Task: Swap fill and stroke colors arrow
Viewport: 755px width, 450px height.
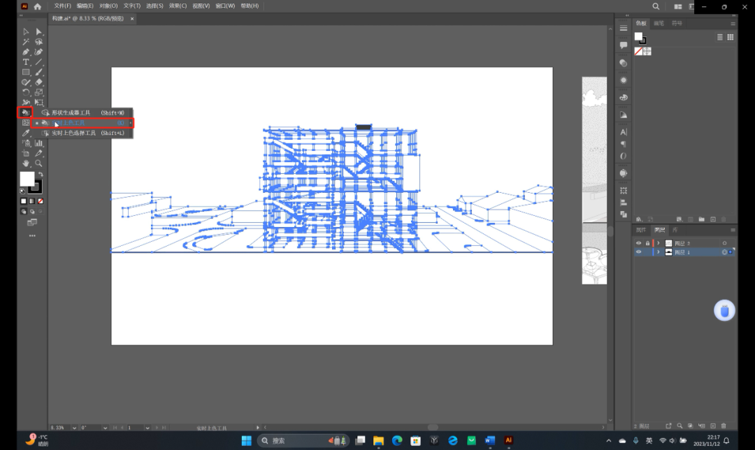Action: click(x=41, y=174)
